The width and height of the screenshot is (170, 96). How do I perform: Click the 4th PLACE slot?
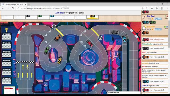coord(6,63)
